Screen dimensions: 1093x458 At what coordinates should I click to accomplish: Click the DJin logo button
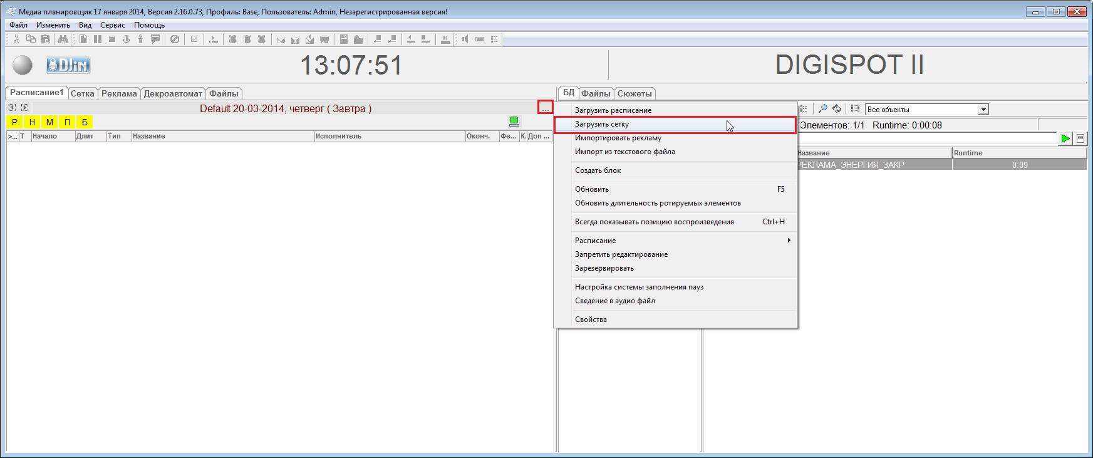68,65
